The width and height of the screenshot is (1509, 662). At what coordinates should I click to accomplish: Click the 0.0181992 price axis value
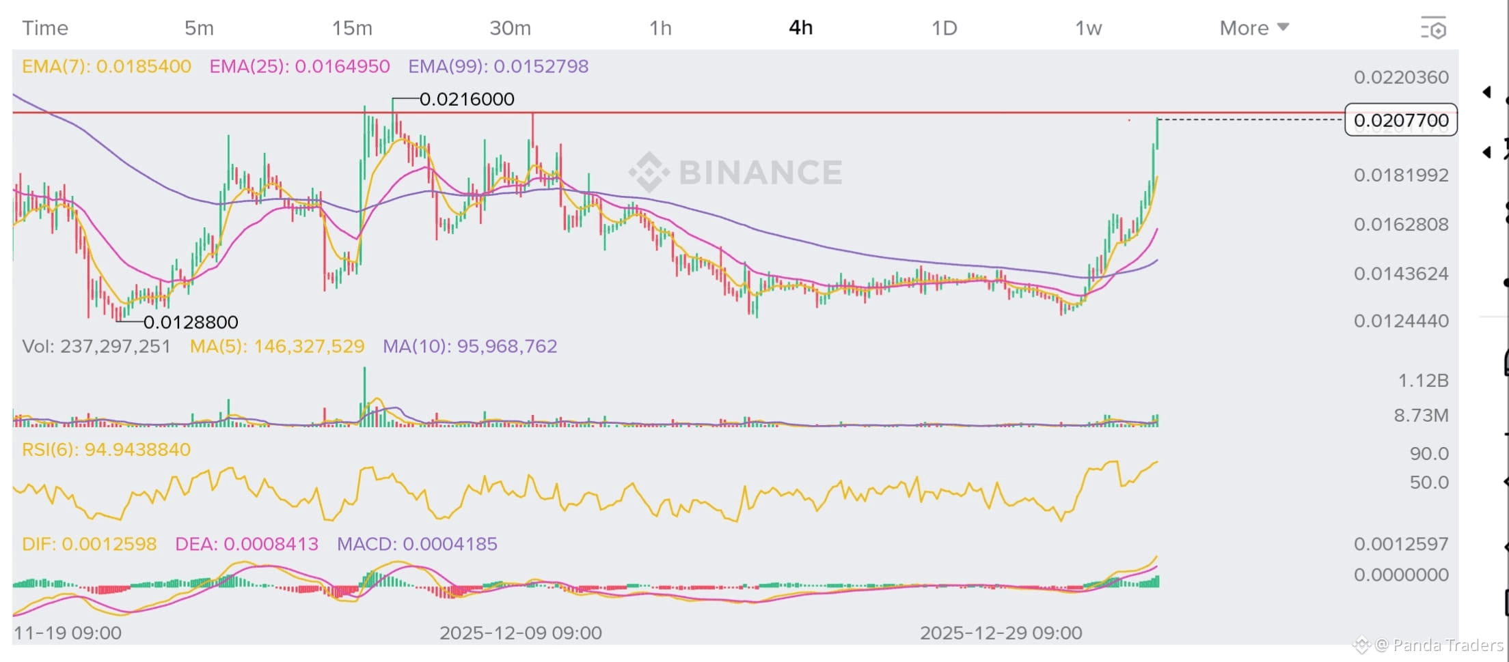click(1401, 175)
